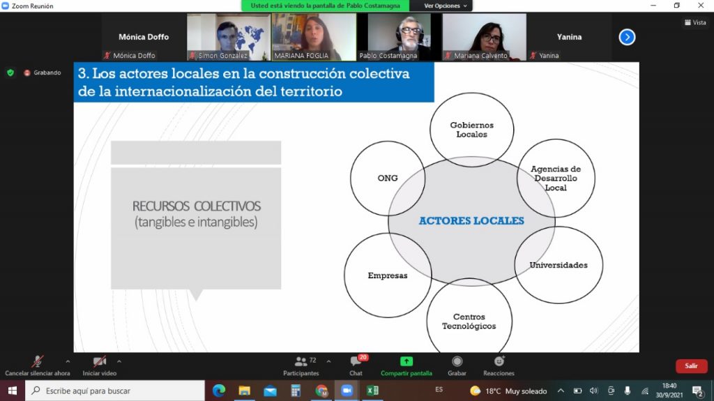Click the system volume icon in tray
The height and width of the screenshot is (401, 714).
click(x=593, y=391)
